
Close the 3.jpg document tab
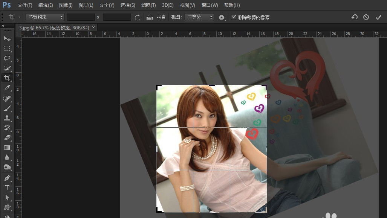[x=93, y=27]
